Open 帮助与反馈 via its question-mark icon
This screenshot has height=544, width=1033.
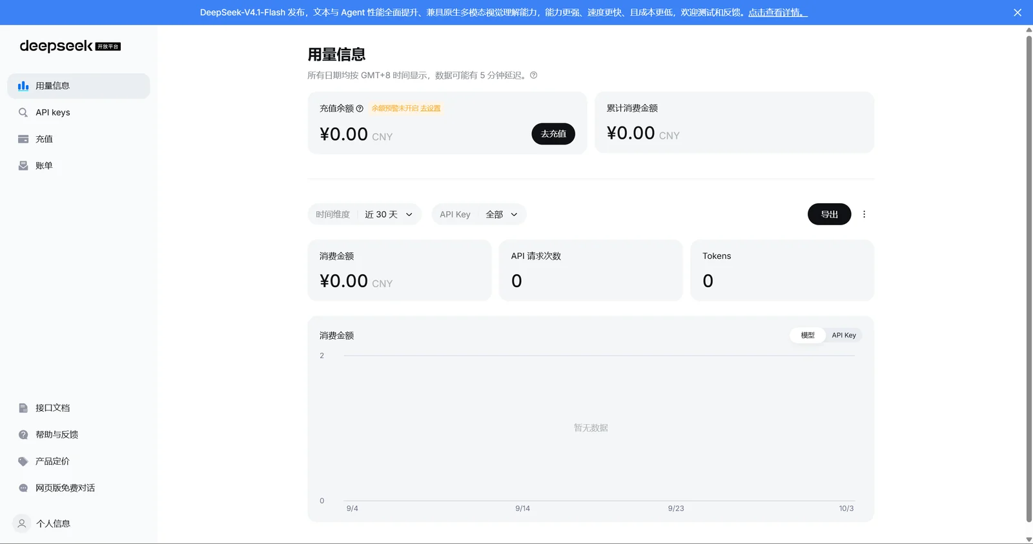tap(23, 435)
